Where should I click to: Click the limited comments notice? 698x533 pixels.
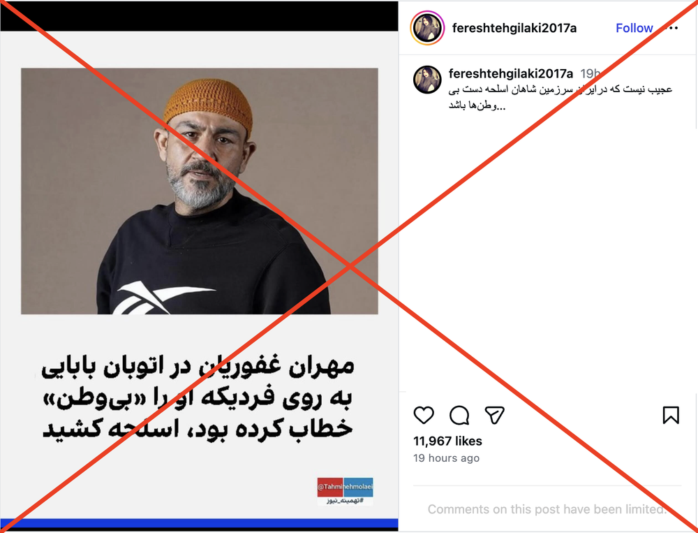pos(547,509)
